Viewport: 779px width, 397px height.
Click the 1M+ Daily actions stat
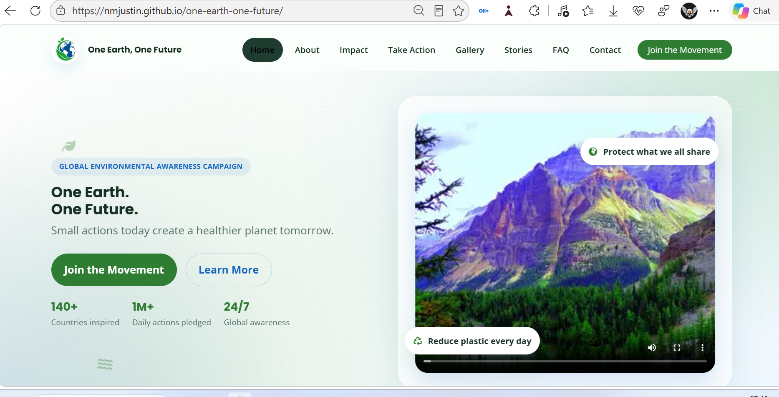pyautogui.click(x=171, y=314)
